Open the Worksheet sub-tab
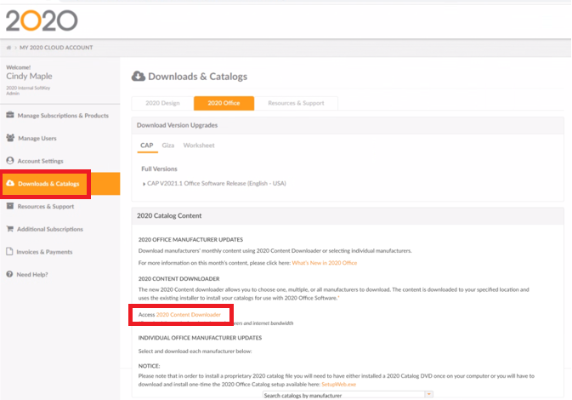Image resolution: width=572 pixels, height=400 pixels. click(199, 146)
